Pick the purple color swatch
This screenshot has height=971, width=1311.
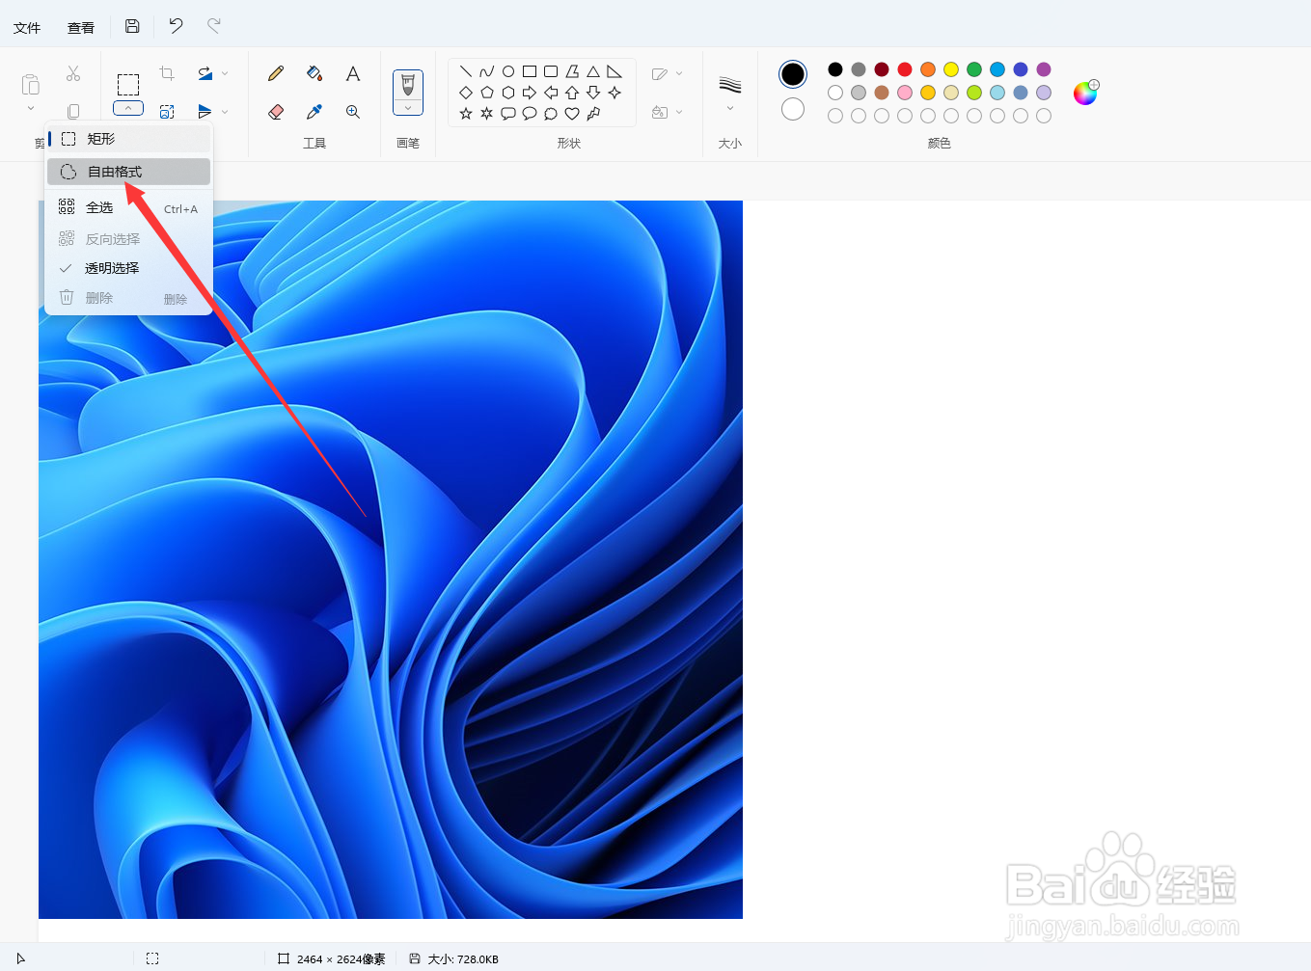click(1044, 69)
